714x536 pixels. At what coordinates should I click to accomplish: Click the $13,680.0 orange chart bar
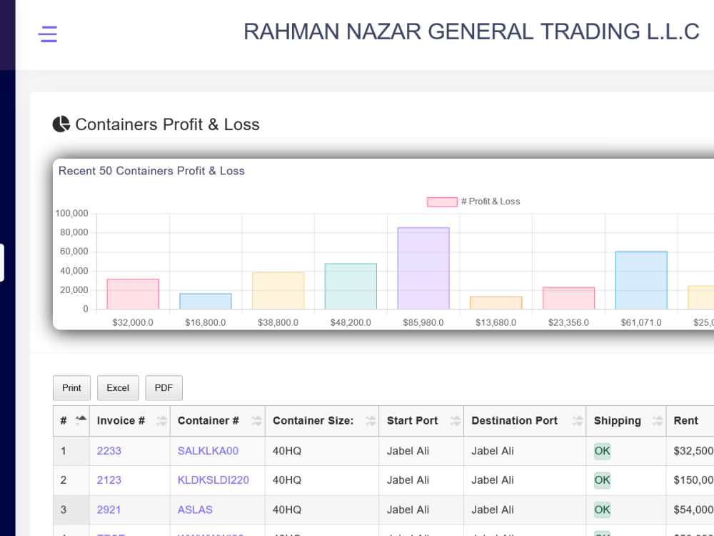click(x=496, y=303)
